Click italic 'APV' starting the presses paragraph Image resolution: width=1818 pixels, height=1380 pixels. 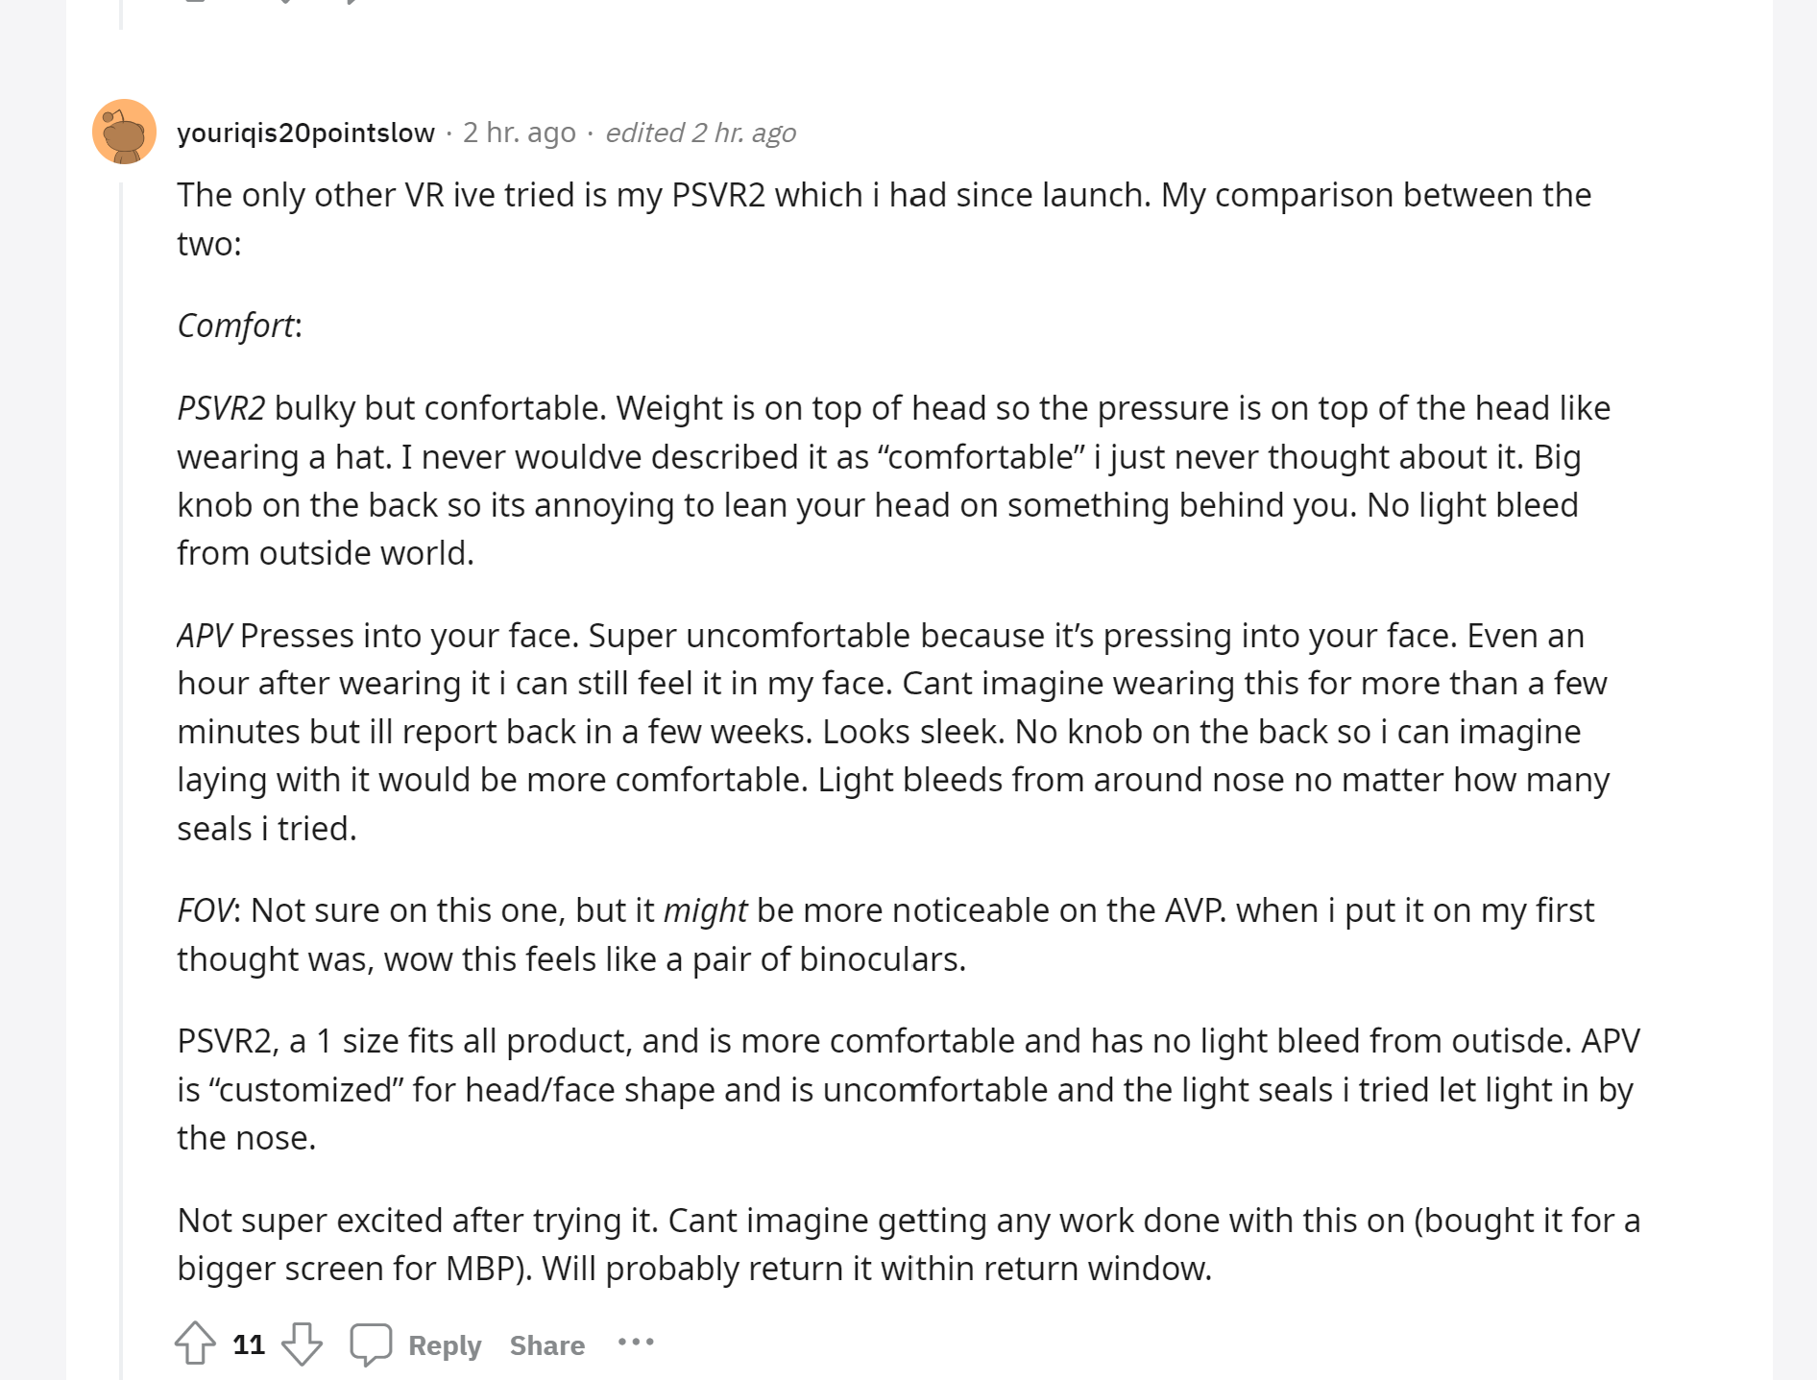pyautogui.click(x=205, y=636)
